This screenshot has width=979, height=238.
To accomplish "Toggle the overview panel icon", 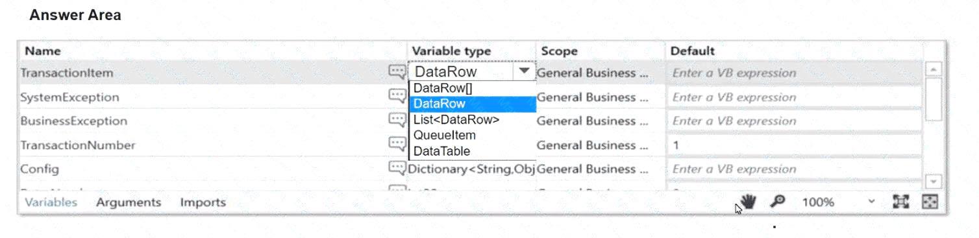I will click(930, 202).
